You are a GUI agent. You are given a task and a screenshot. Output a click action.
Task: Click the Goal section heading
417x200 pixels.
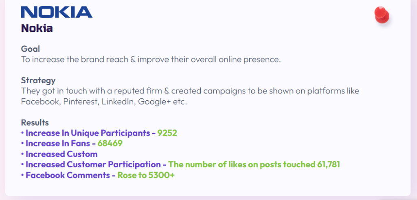31,49
